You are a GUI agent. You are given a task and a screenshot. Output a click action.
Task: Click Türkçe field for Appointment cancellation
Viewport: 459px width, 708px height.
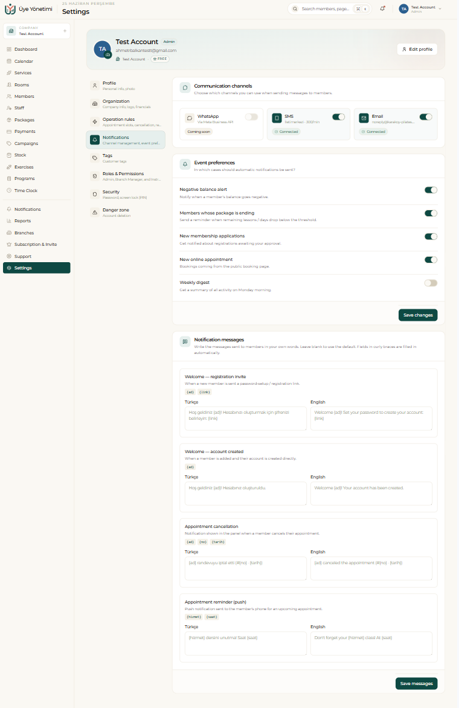(x=246, y=568)
